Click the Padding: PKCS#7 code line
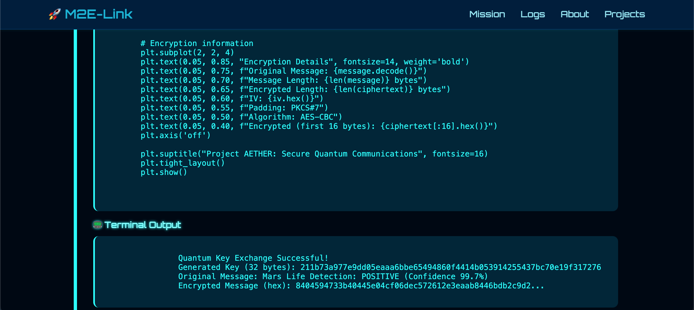 pyautogui.click(x=234, y=108)
